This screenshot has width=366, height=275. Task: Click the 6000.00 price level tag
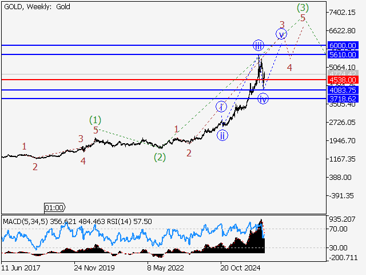point(343,45)
